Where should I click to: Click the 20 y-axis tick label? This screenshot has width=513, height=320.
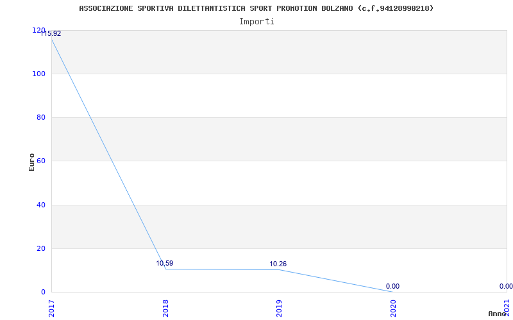pyautogui.click(x=40, y=248)
